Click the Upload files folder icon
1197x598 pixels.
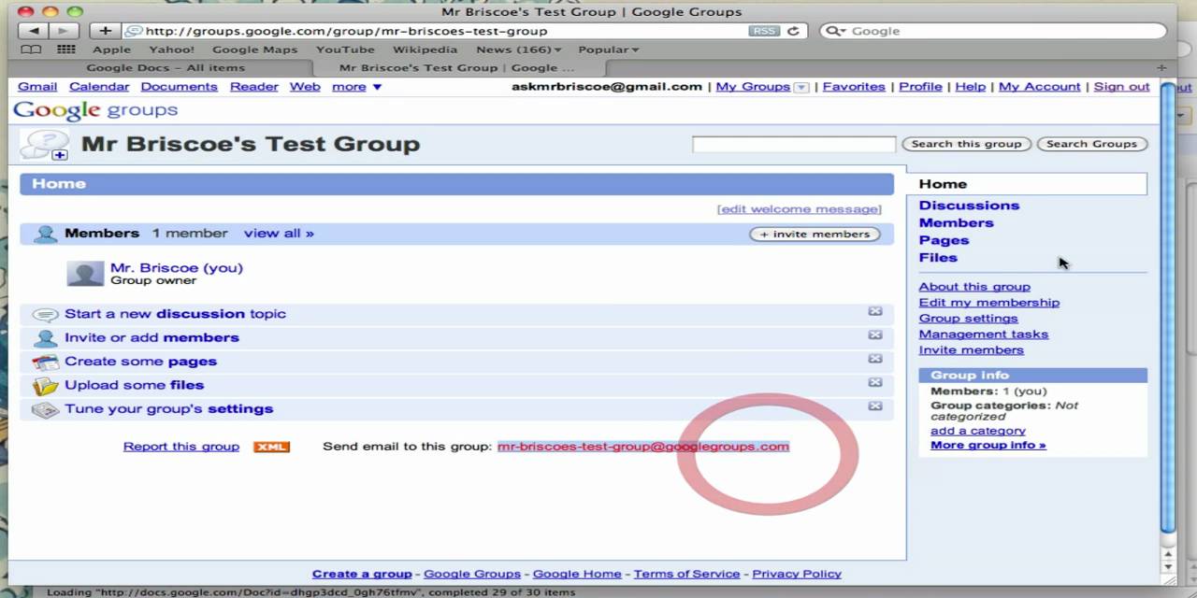click(45, 386)
